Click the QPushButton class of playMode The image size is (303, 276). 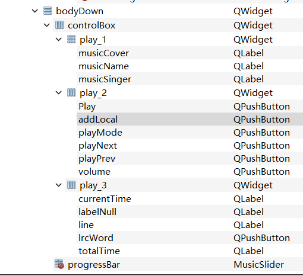[261, 132]
